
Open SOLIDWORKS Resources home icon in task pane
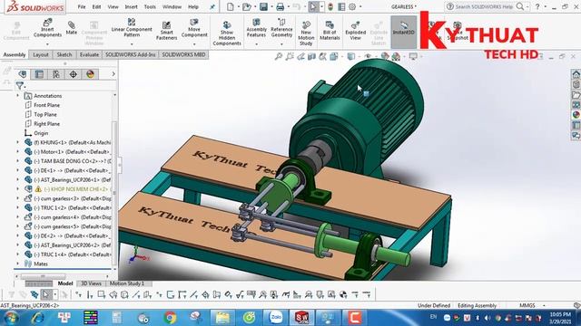576,74
